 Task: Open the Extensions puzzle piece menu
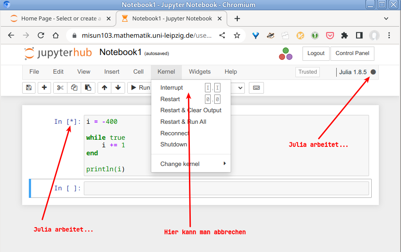tap(345, 35)
